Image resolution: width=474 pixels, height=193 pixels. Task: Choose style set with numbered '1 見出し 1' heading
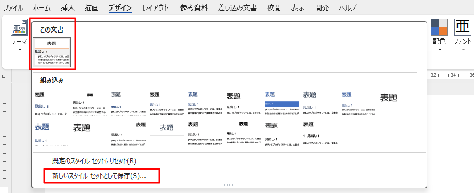click(320, 133)
